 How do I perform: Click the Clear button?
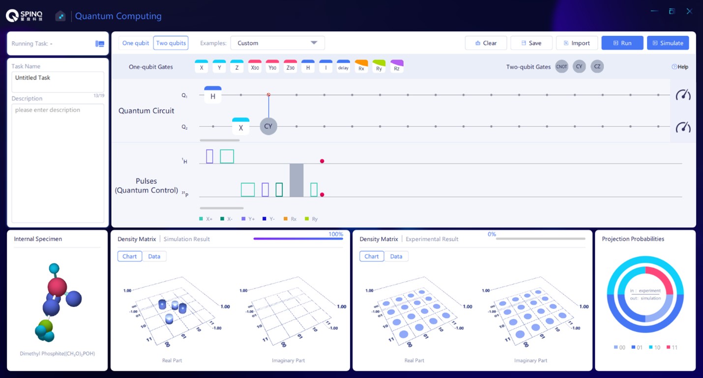[x=486, y=43]
